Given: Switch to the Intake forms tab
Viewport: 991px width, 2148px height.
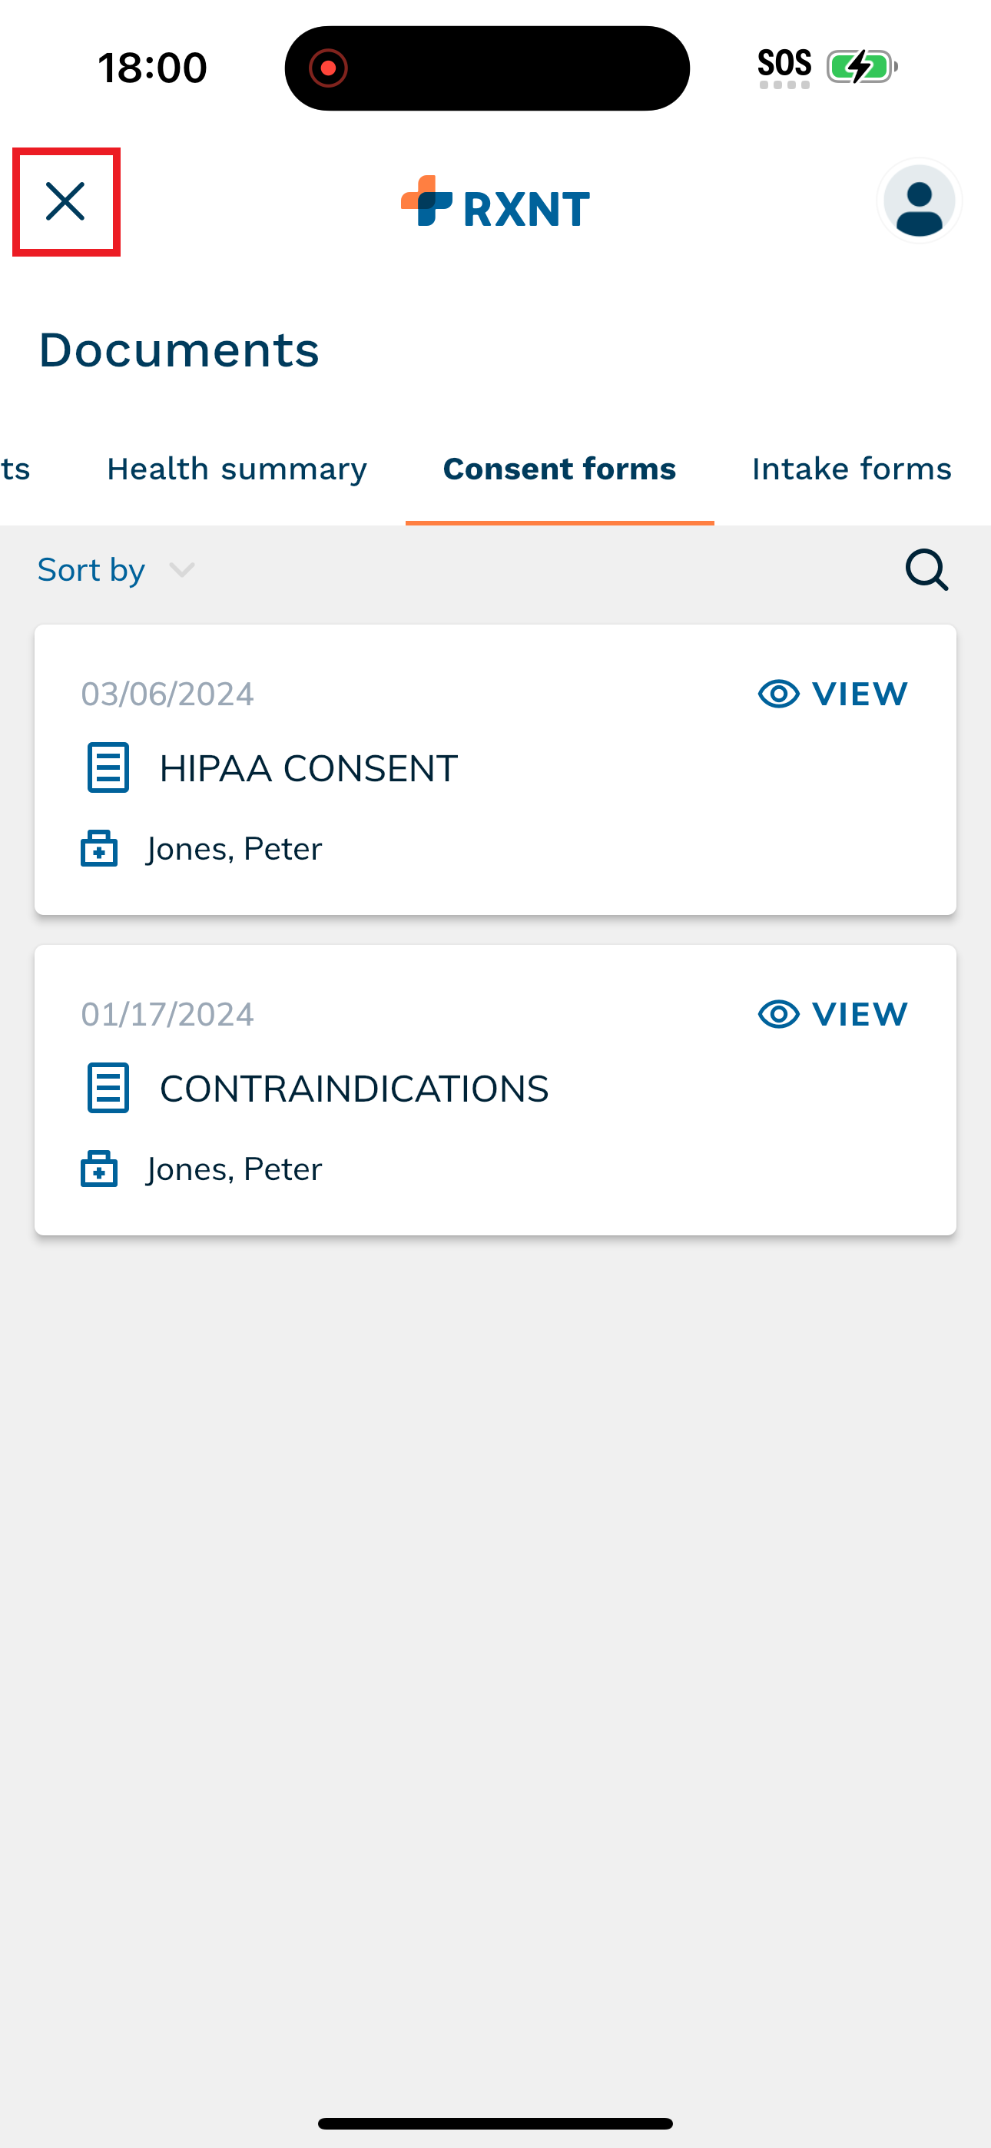Looking at the screenshot, I should point(852,469).
